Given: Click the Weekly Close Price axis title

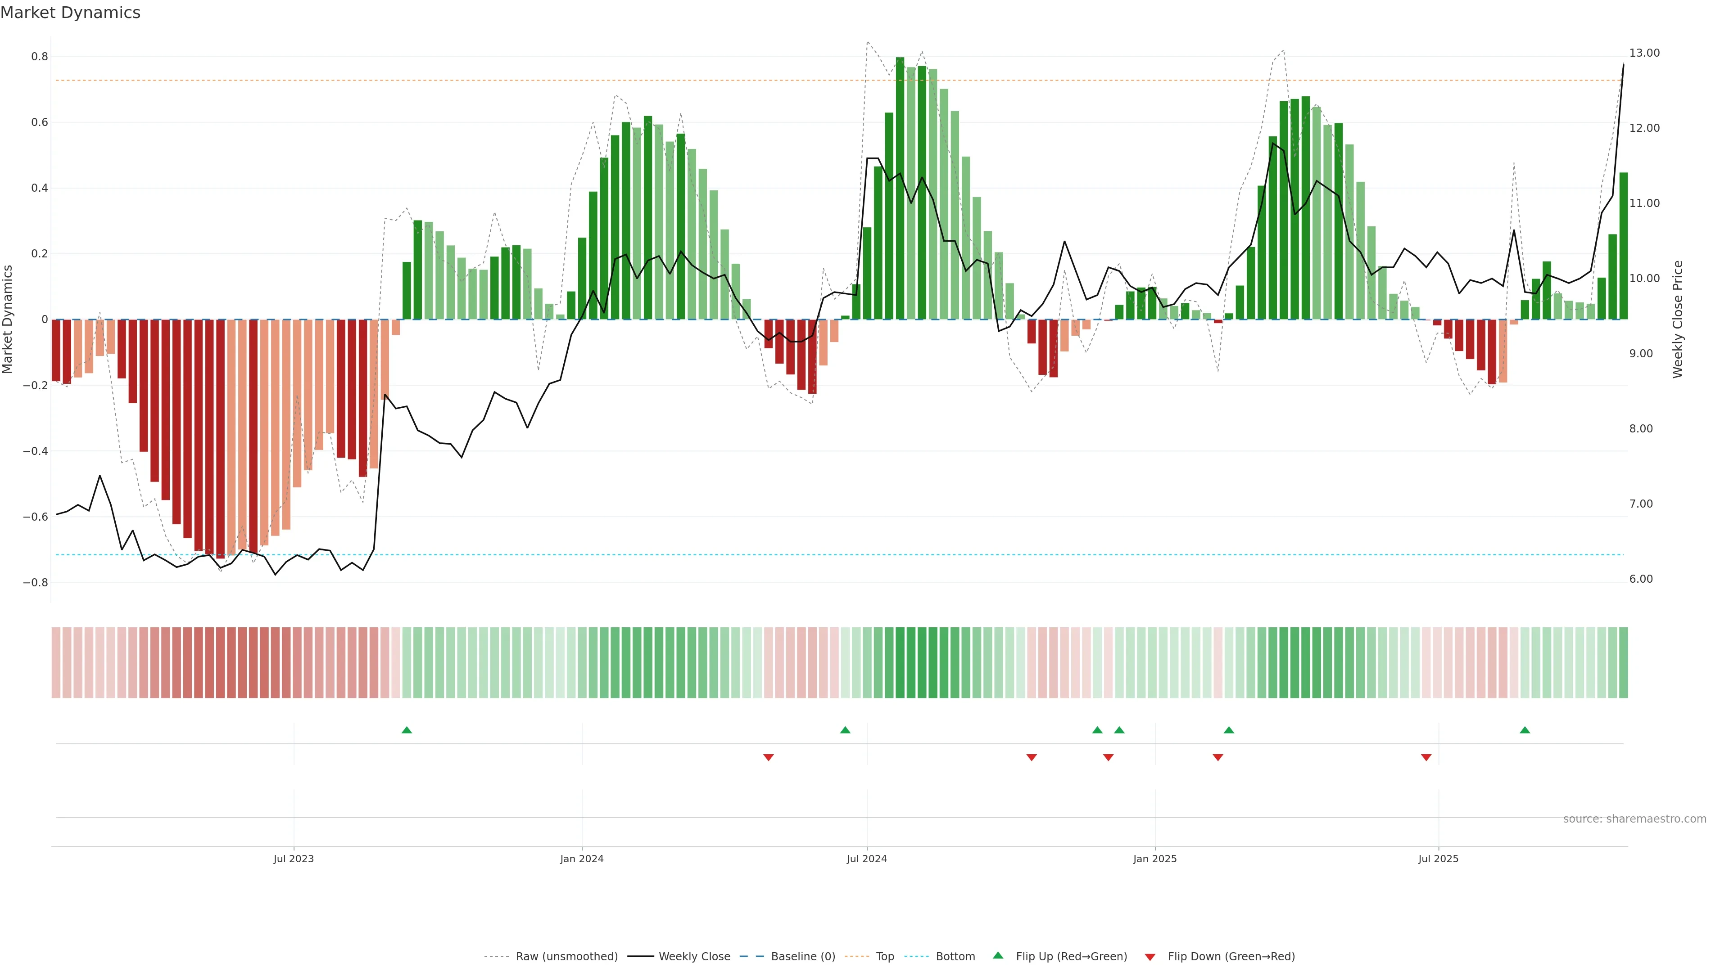Looking at the screenshot, I should point(1677,319).
